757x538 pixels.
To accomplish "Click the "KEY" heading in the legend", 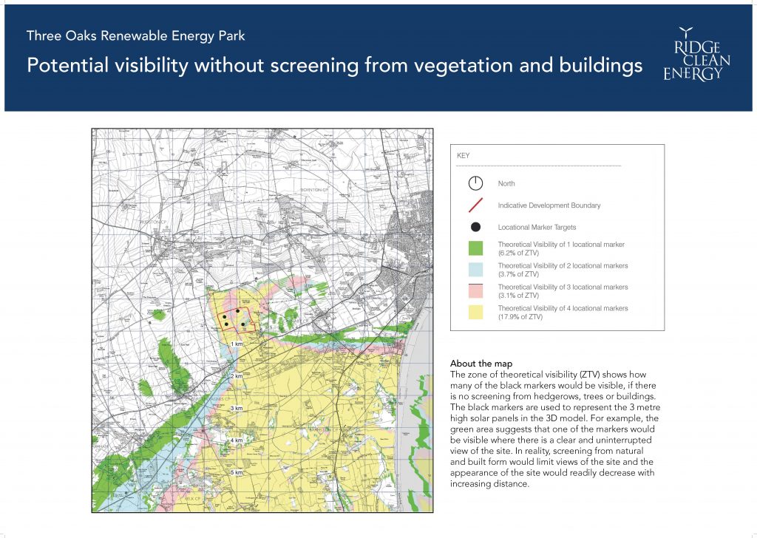I will click(x=463, y=155).
